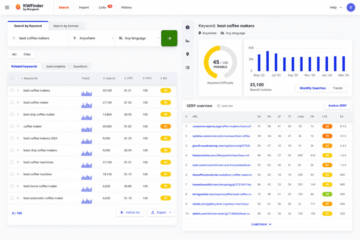
Task: Click the clock icon near Just now
Action: pos(219,106)
